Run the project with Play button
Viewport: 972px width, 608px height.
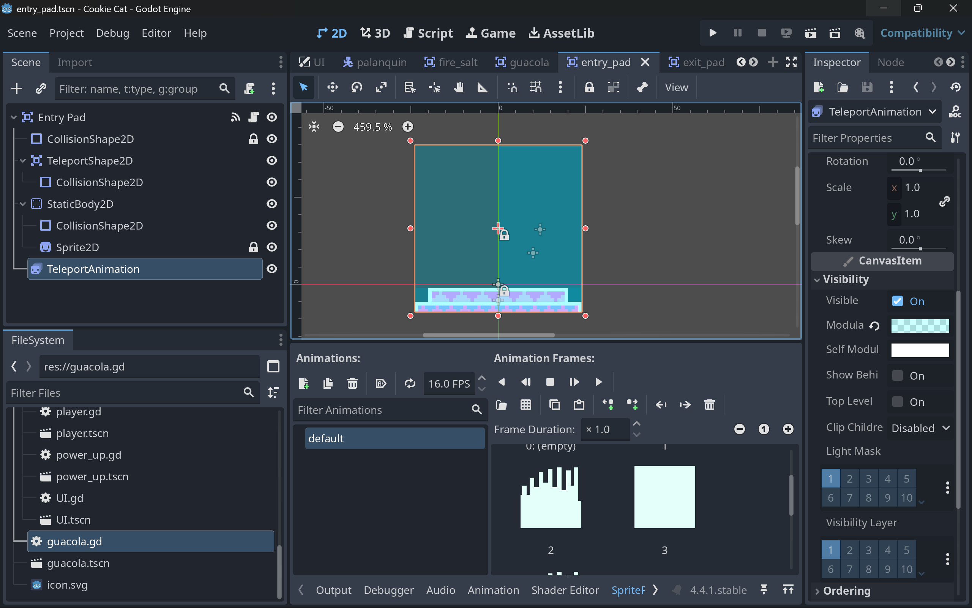tap(713, 33)
